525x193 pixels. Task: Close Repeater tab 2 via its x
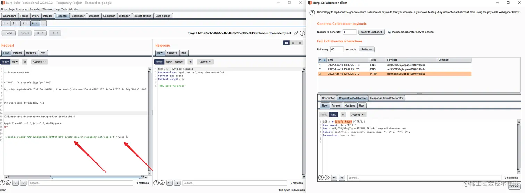click(17, 23)
